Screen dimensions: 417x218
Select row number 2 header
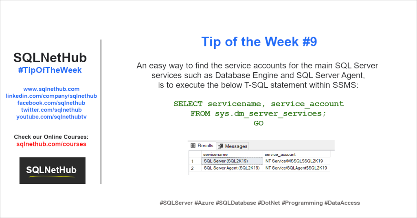[x=195, y=168]
